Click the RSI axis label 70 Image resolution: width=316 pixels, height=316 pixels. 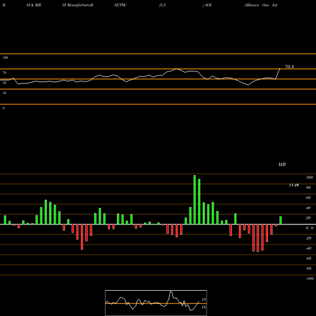coord(4,73)
